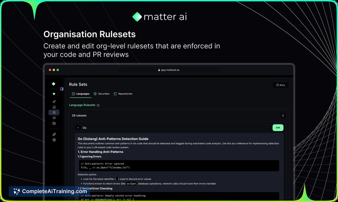Go to the home icon in the sidebar
This screenshot has height=202, width=338.
54,107
